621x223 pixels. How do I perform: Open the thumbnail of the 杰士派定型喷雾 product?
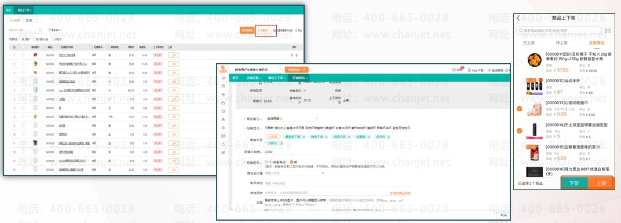click(x=535, y=131)
